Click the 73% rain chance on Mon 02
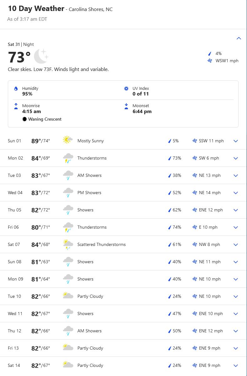 click(x=176, y=158)
